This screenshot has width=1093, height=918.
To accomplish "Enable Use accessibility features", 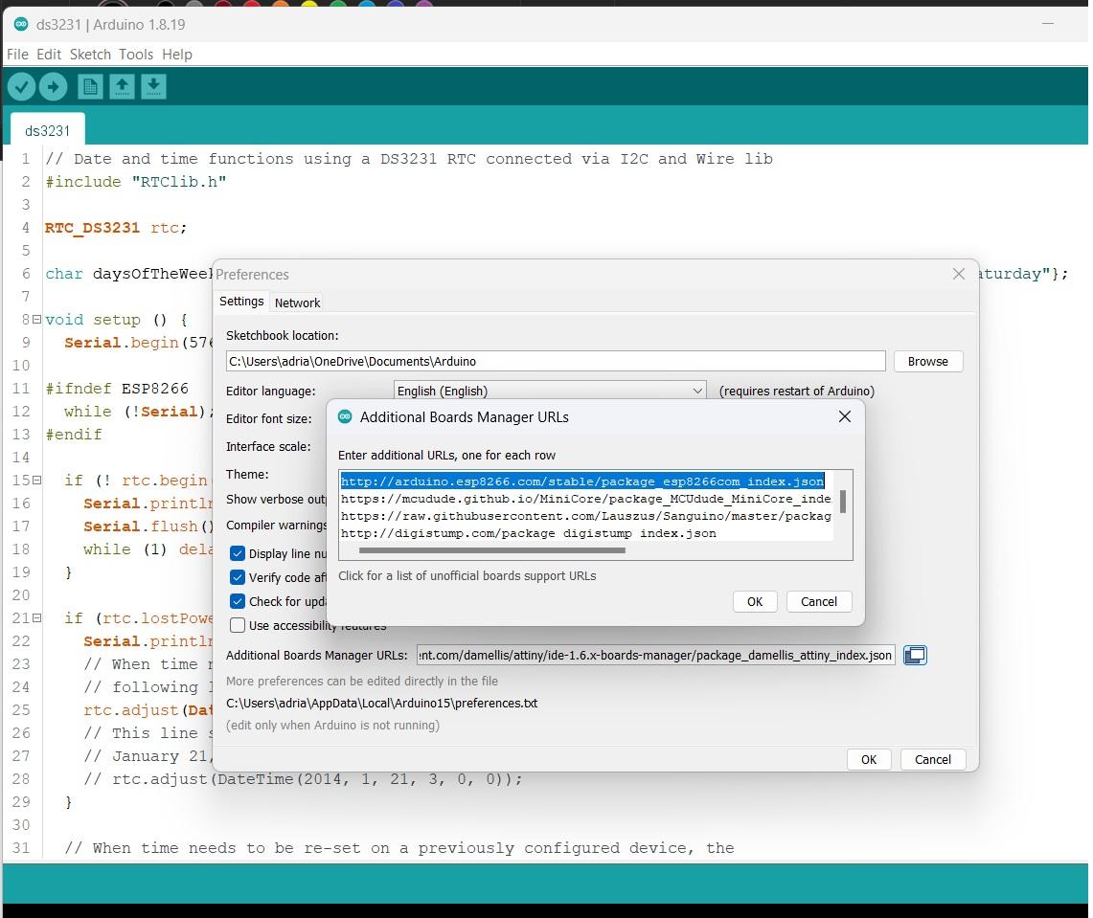I will click(237, 624).
